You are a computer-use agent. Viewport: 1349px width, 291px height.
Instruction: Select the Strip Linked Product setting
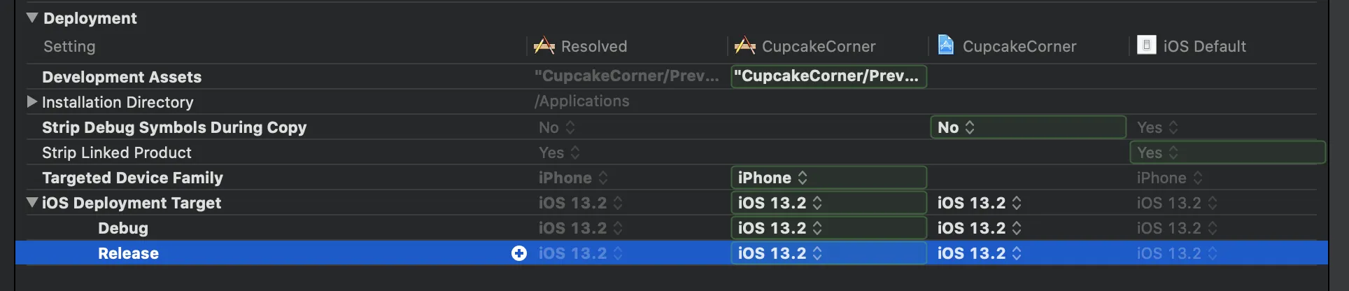[117, 152]
